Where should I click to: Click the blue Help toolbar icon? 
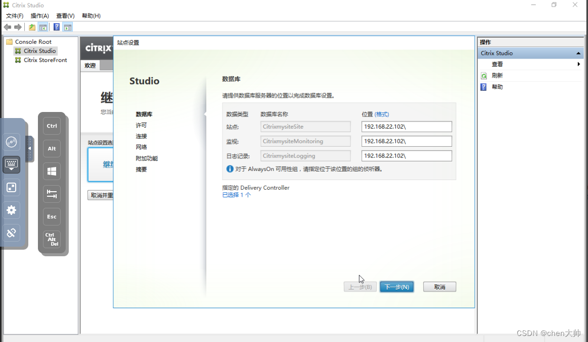(57, 27)
